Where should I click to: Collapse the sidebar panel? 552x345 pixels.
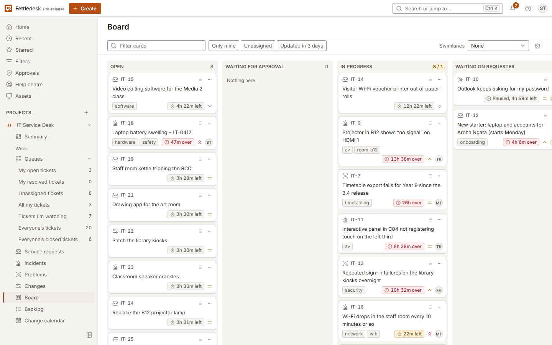coord(89,335)
